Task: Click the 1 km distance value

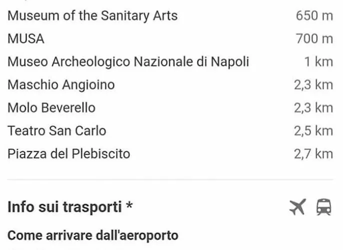Action: 318,62
